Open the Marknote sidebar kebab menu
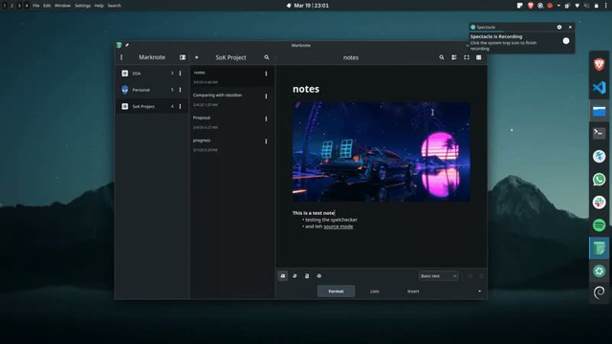The height and width of the screenshot is (344, 612). tap(121, 57)
